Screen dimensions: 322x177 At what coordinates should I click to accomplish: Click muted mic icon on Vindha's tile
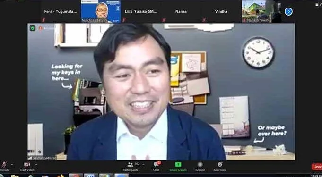[x=204, y=20]
